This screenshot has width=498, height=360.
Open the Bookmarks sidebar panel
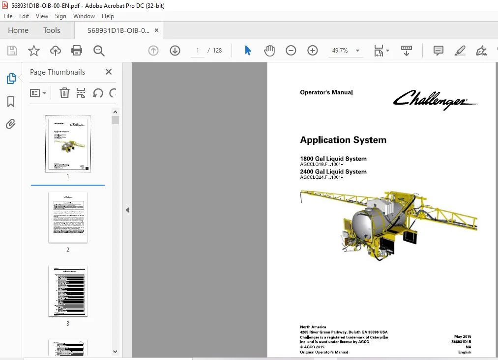11,102
